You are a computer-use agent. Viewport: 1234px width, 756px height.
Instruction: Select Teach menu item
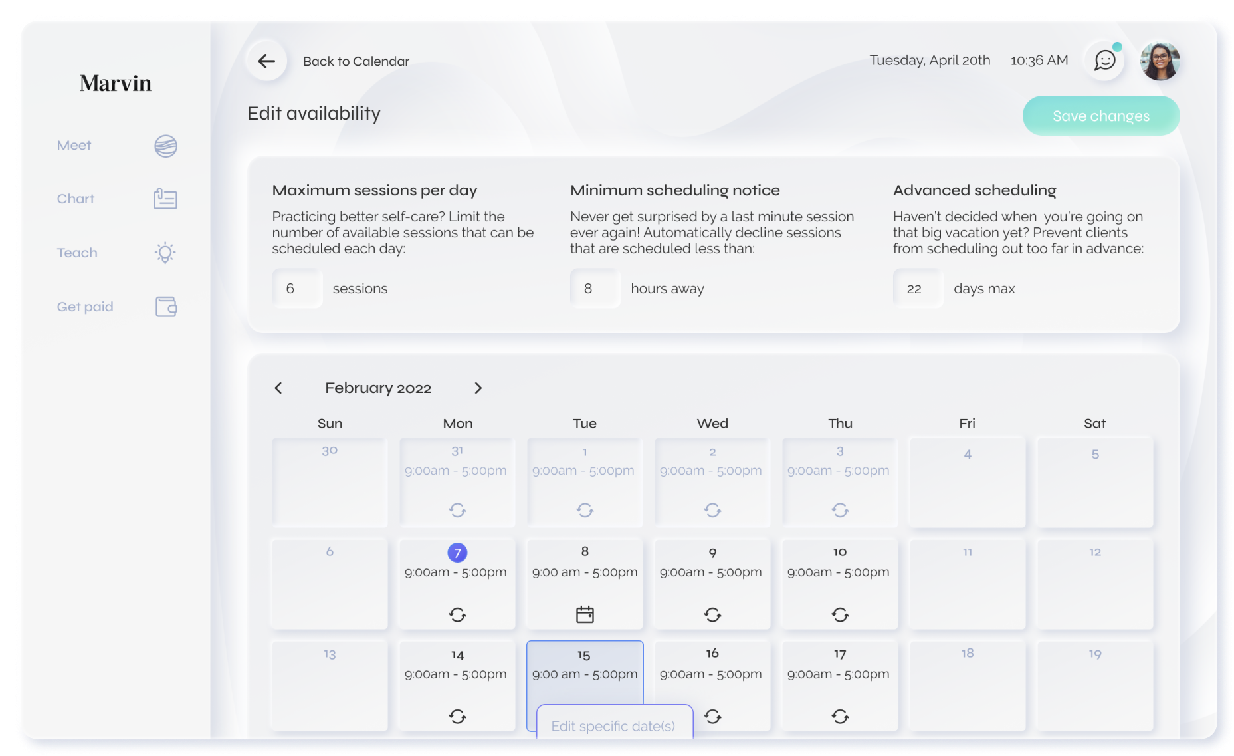tap(77, 253)
